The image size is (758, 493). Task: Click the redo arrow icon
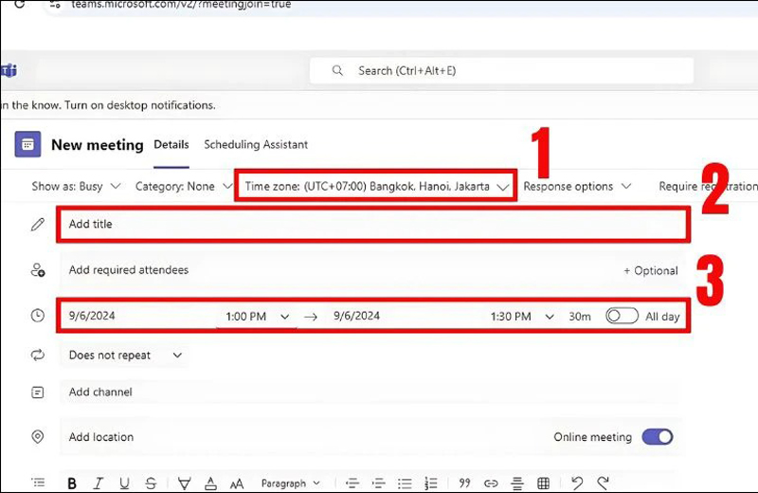tap(603, 484)
